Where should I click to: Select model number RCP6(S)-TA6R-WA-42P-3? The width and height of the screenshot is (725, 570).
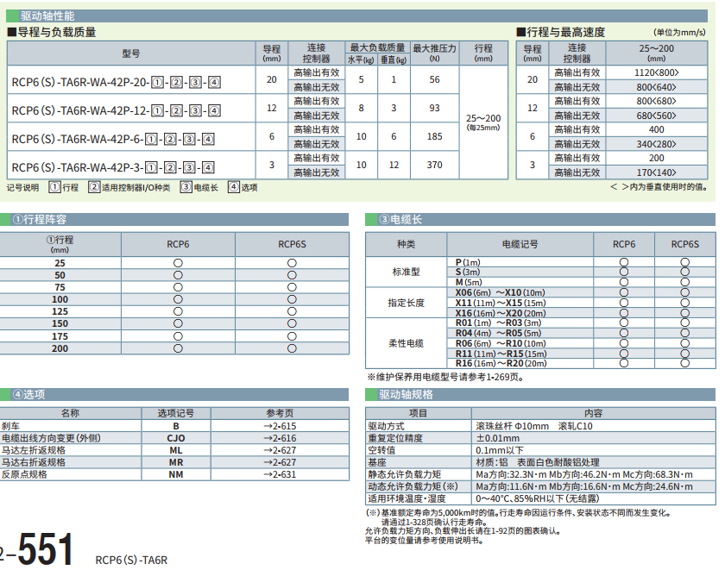tap(113, 167)
